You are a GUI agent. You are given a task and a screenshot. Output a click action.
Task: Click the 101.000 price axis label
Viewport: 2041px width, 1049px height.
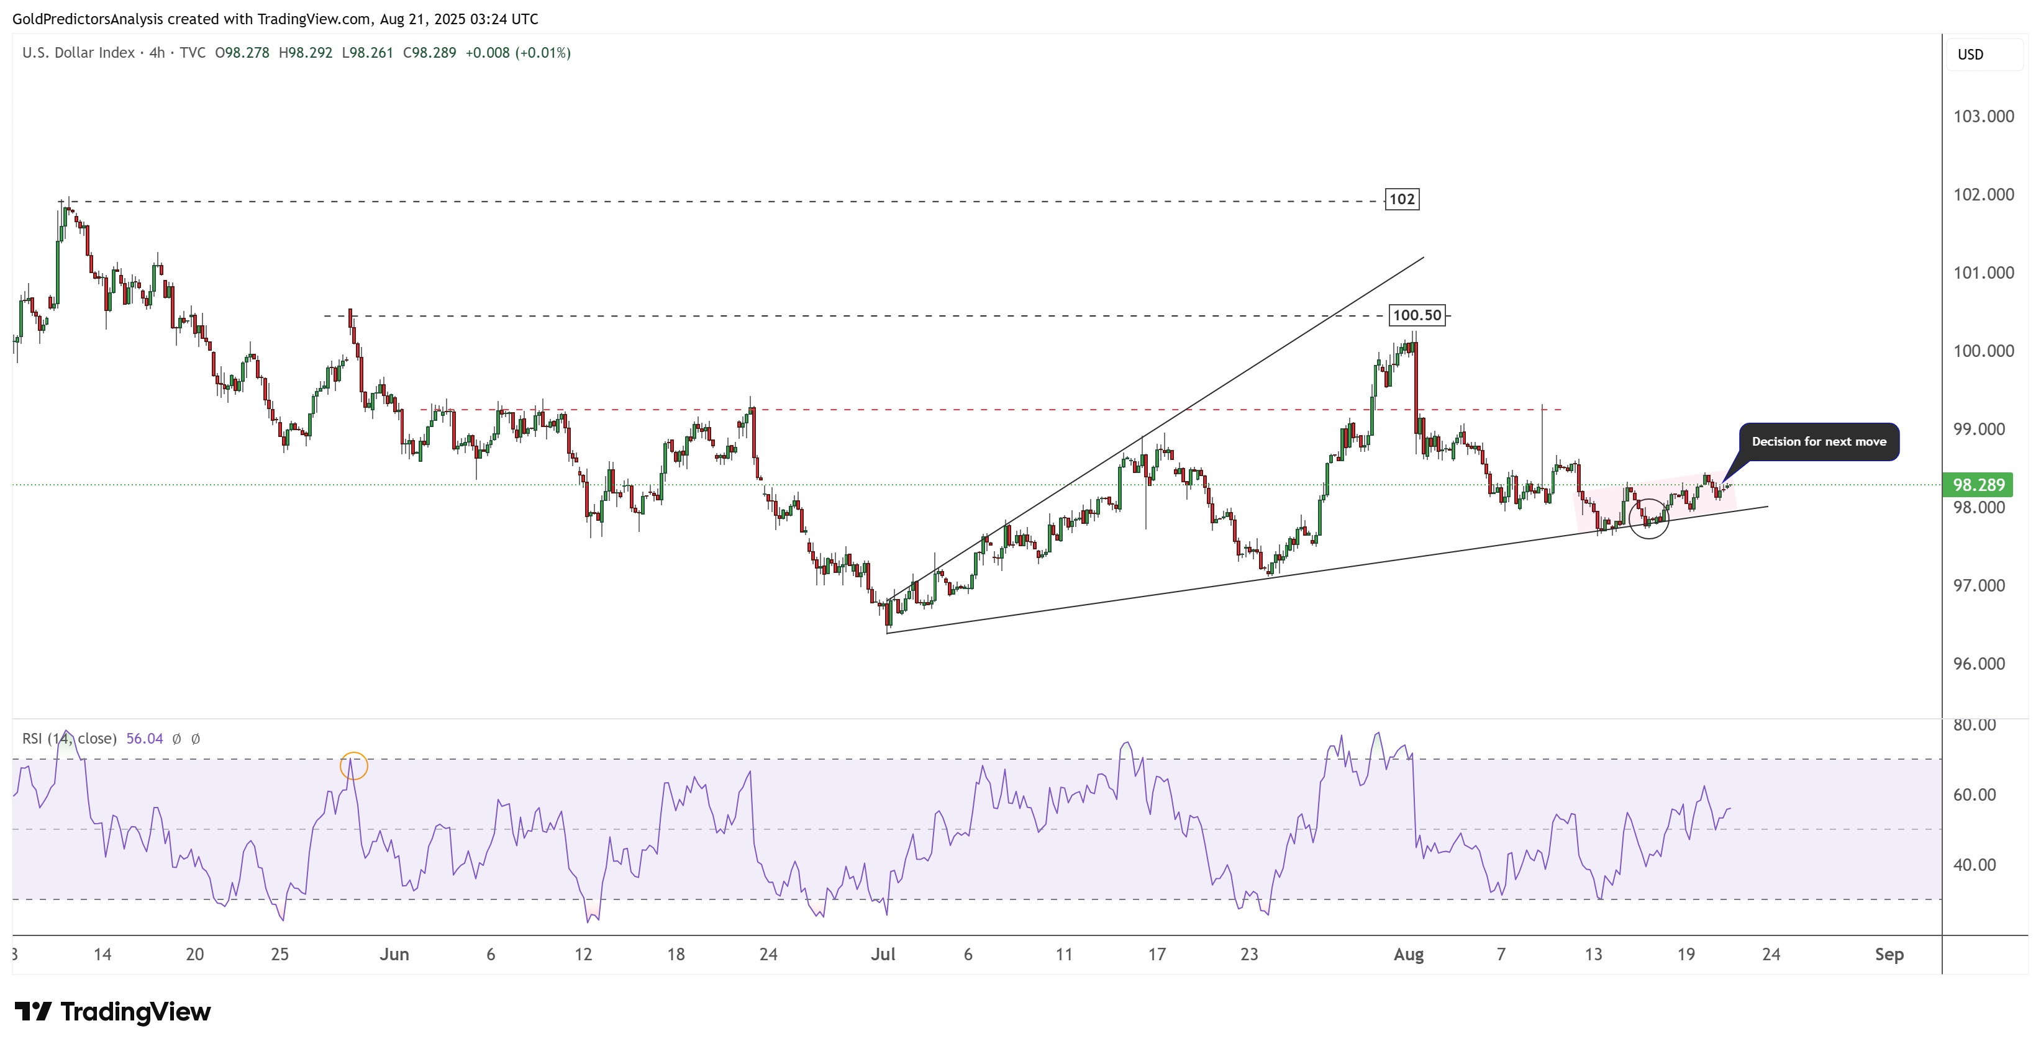[1983, 273]
